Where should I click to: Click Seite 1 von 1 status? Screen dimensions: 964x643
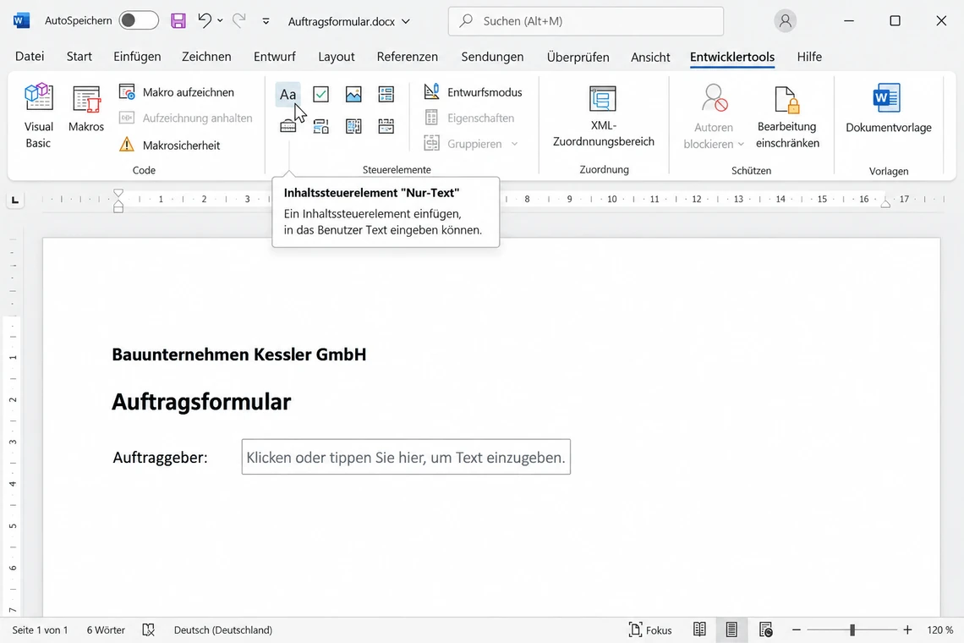click(x=40, y=630)
